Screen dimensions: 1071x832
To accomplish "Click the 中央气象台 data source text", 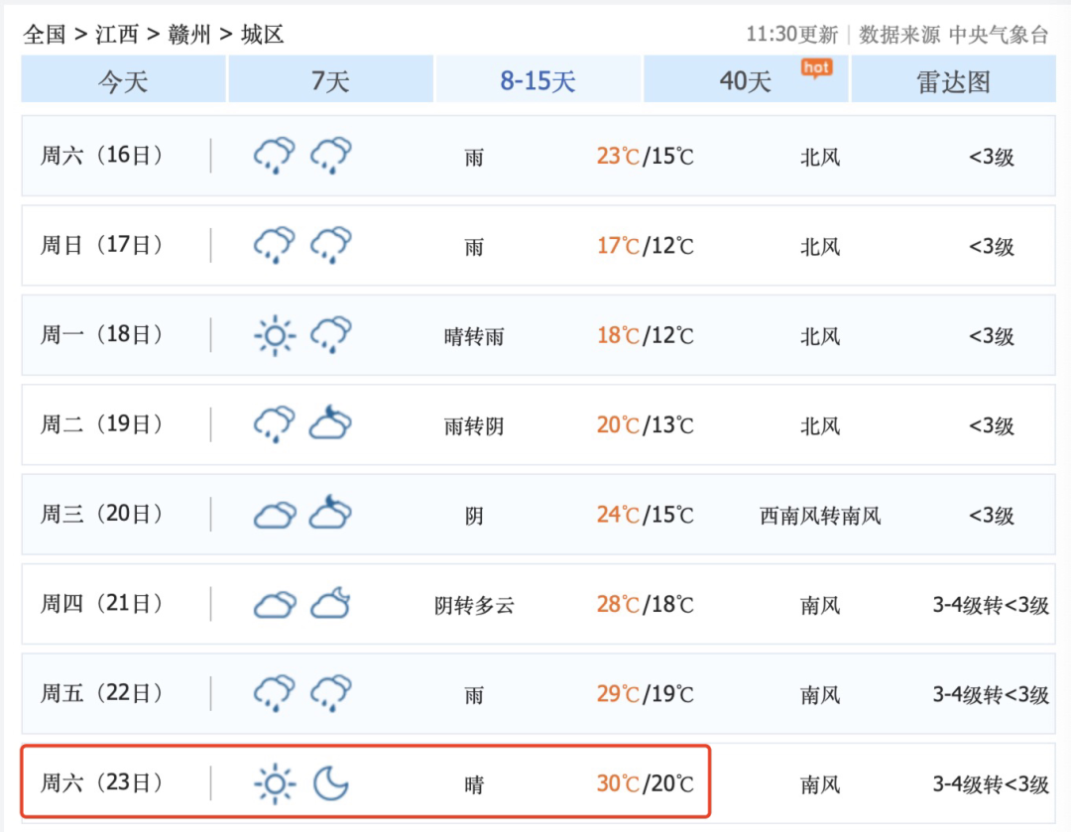I will [999, 34].
